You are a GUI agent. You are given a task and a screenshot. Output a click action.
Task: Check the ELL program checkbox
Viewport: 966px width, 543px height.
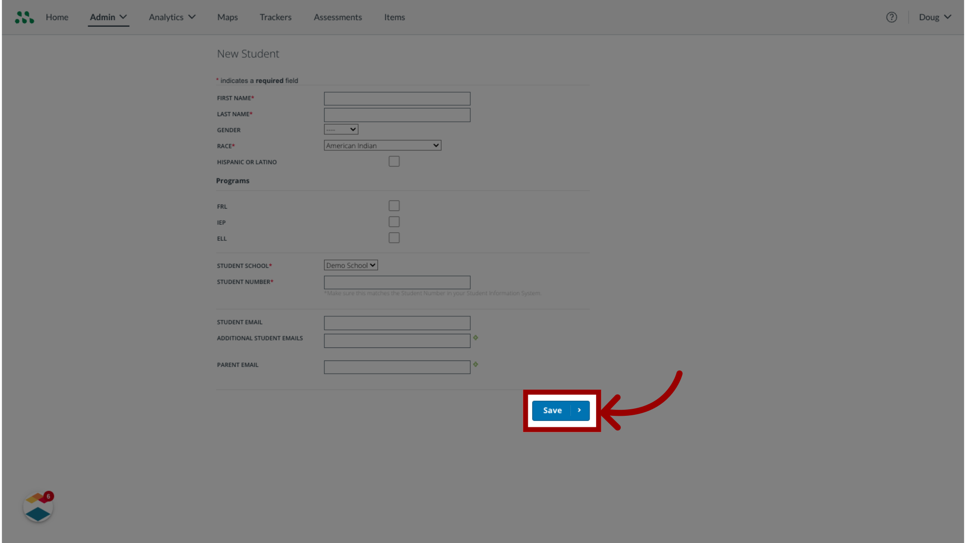[x=394, y=238]
